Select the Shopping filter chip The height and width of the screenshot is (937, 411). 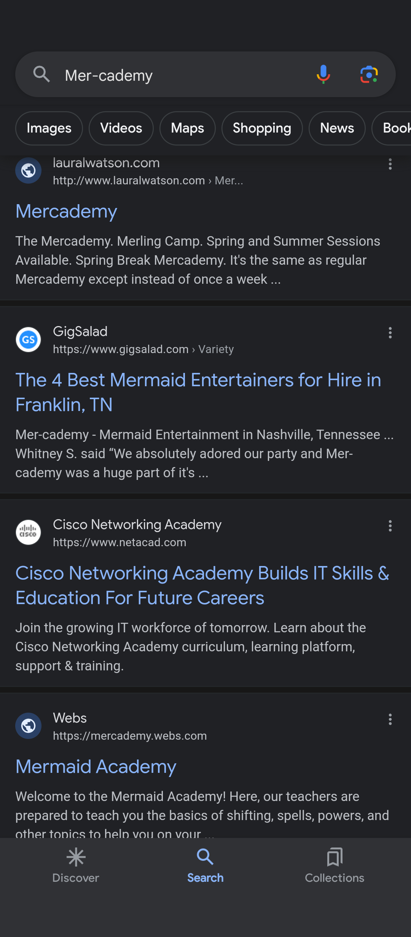[262, 128]
